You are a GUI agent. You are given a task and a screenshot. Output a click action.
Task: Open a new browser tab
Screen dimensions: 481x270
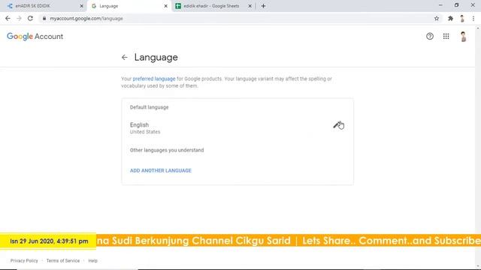click(263, 6)
